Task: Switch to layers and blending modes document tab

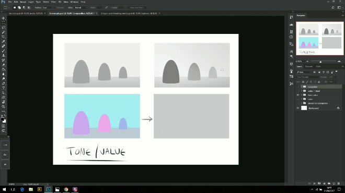Action: coord(129,14)
